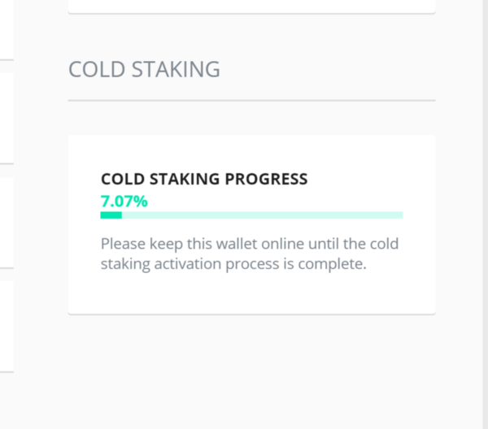Screen dimensions: 488x429
Task: Click the word 'PROGRESS' in the card title
Action: coord(266,179)
